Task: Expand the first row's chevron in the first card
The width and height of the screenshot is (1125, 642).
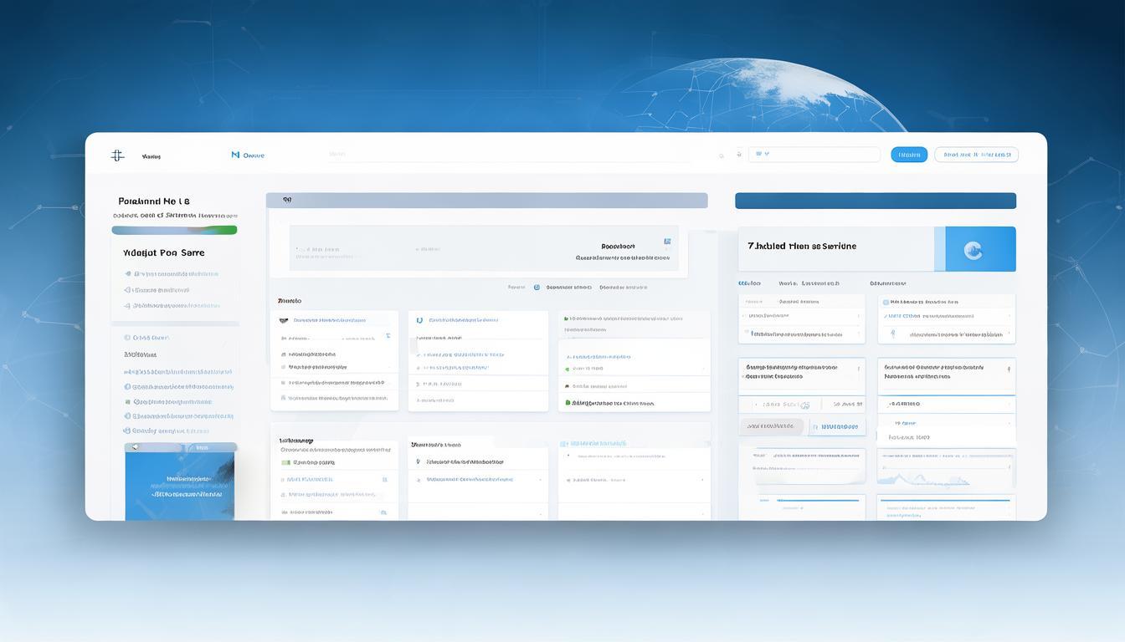Action: point(387,336)
